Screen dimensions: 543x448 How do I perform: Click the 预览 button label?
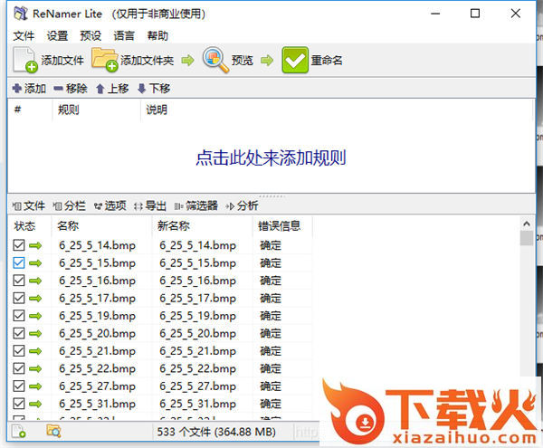tap(243, 61)
